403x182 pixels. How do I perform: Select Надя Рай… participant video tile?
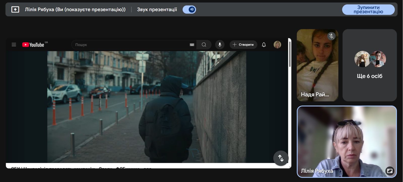click(317, 65)
